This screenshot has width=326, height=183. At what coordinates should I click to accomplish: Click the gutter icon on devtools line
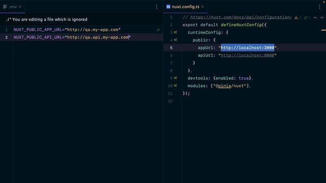[x=176, y=78]
